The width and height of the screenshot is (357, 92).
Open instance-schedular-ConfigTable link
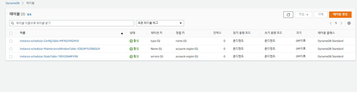tap(49, 41)
